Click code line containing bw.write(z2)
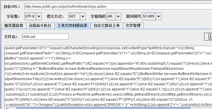The image size is (212, 109). 108,79
